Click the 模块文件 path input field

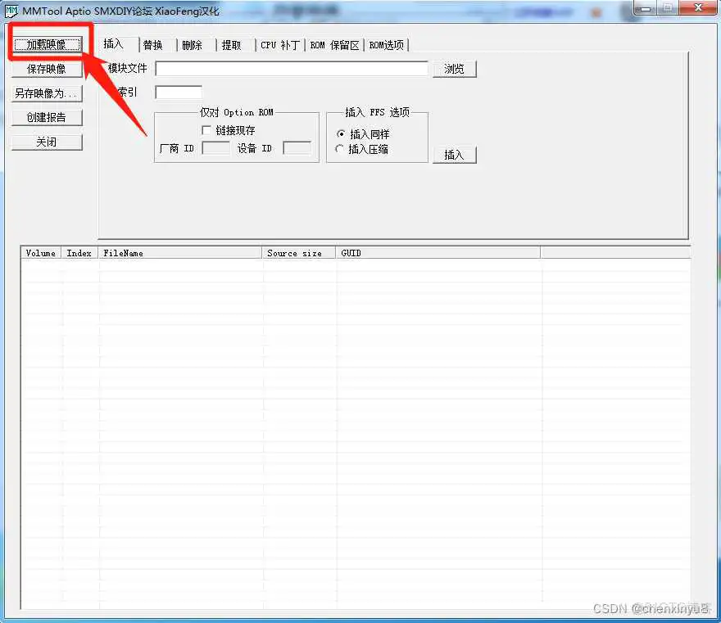[x=292, y=69]
